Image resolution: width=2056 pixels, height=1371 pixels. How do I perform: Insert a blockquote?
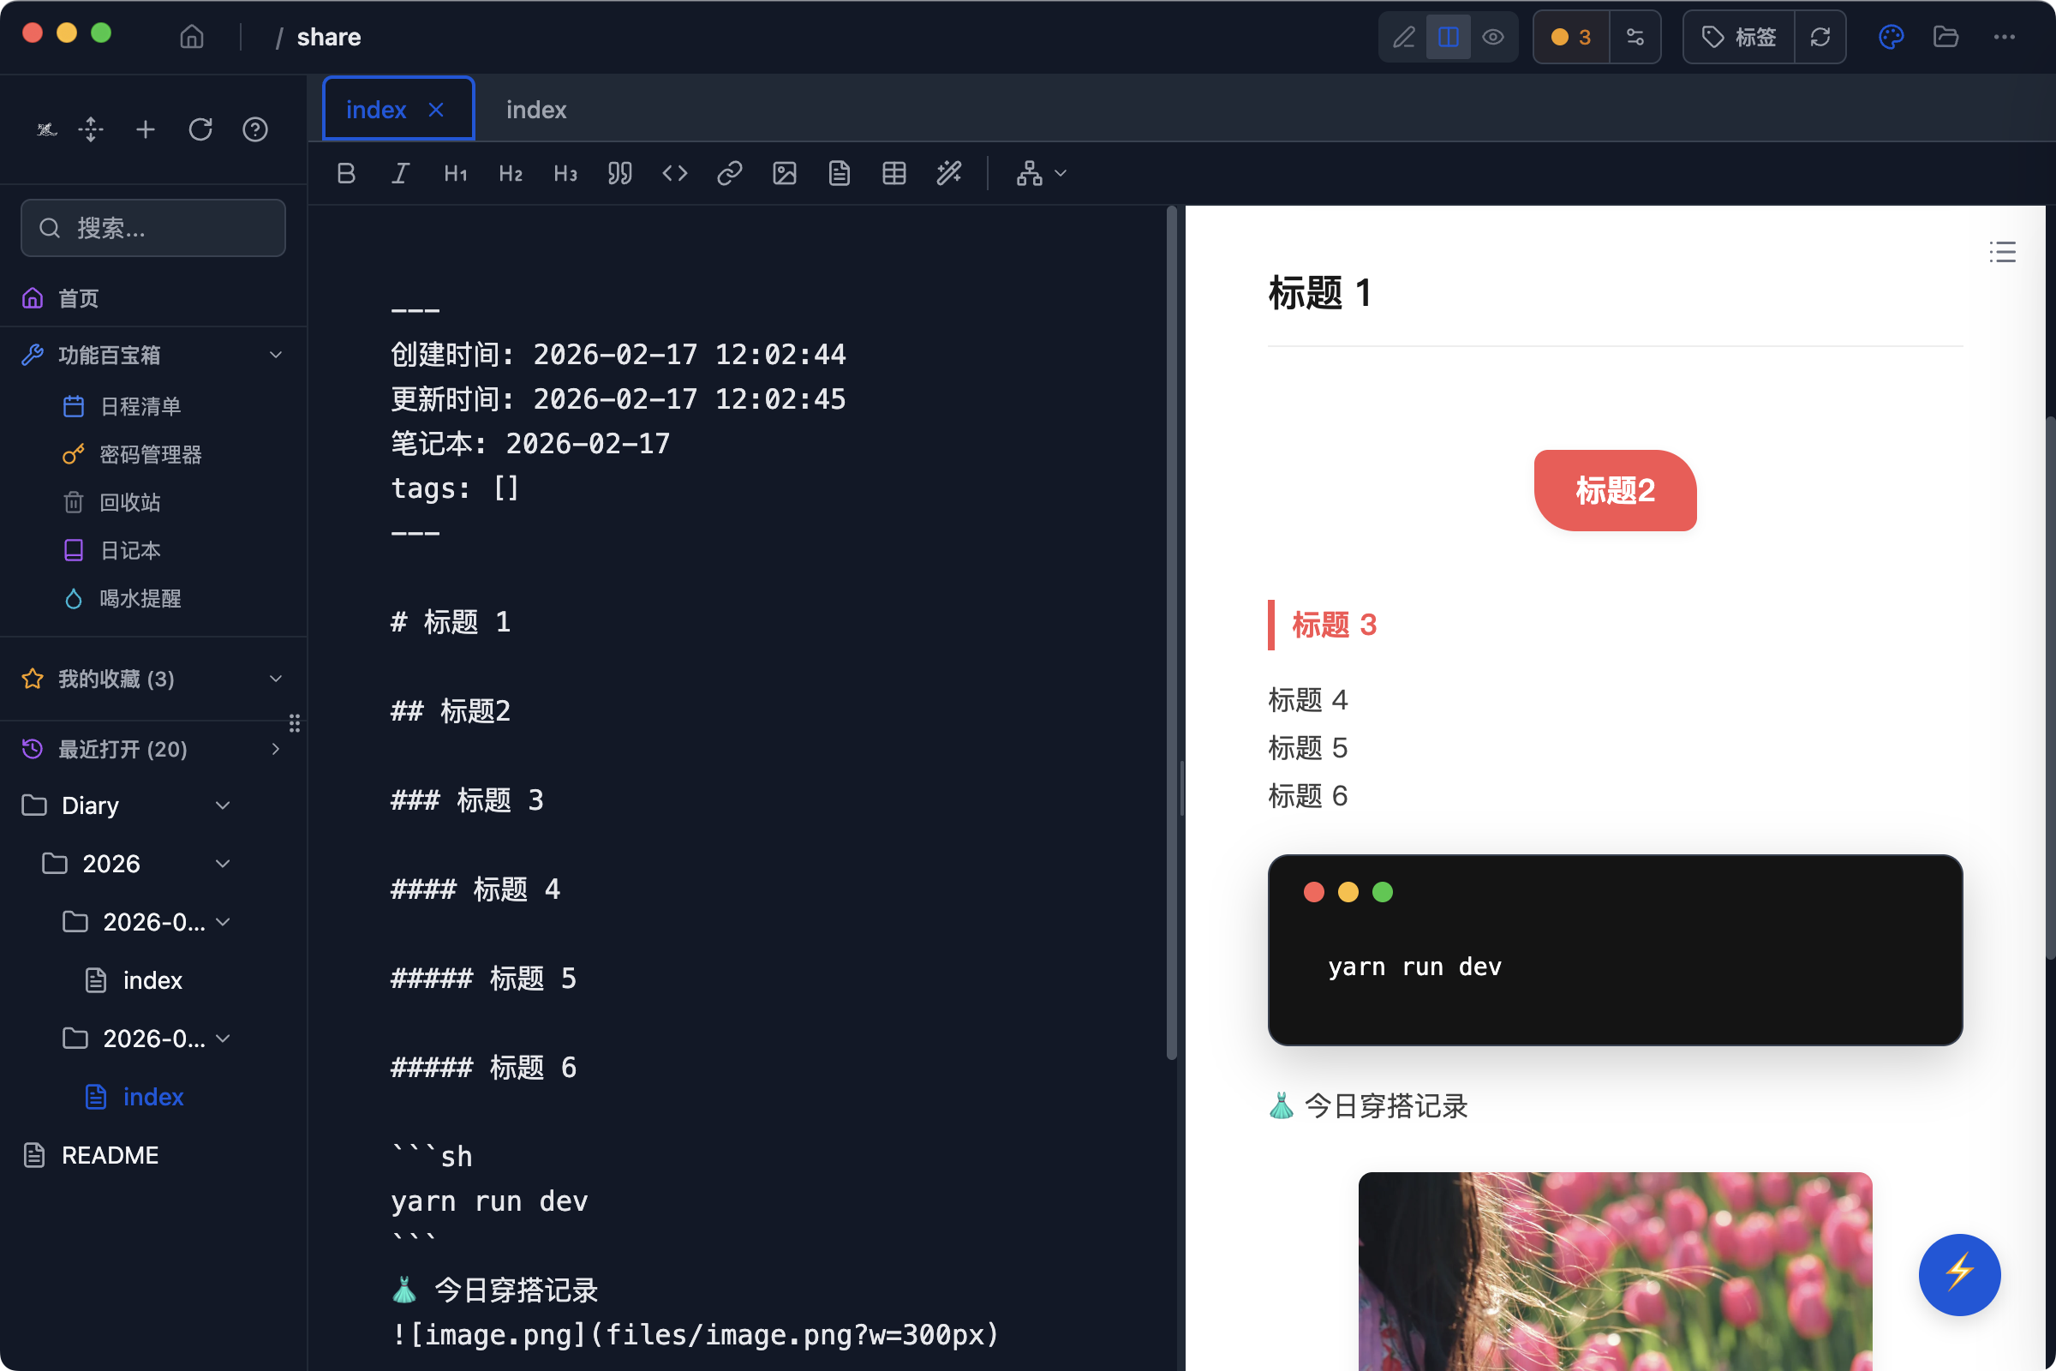[x=619, y=172]
